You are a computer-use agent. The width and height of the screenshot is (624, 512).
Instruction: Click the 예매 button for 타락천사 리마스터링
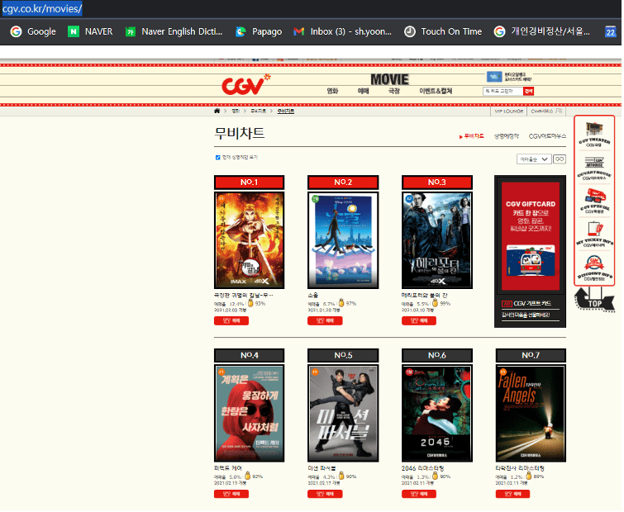click(512, 494)
